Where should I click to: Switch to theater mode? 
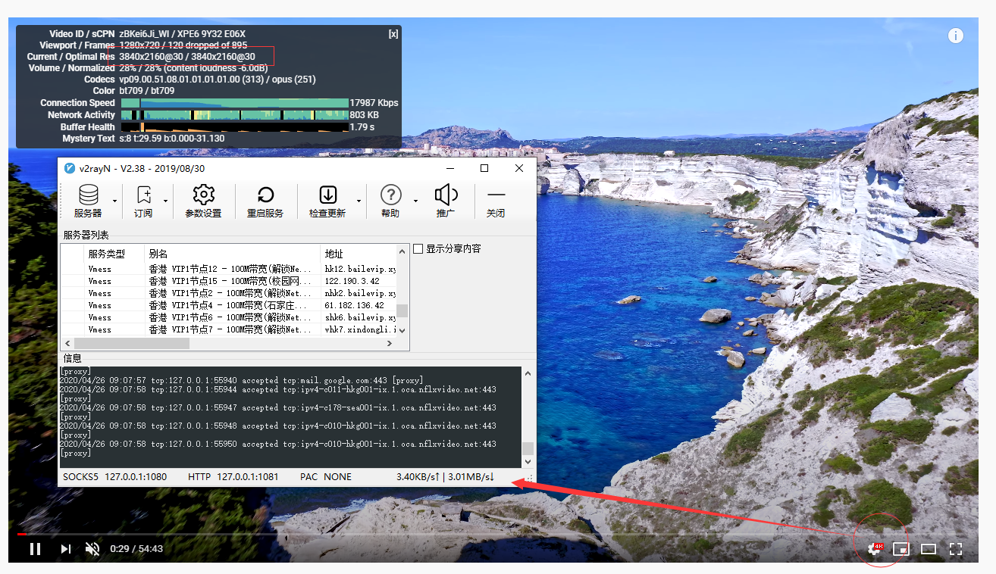(x=929, y=549)
